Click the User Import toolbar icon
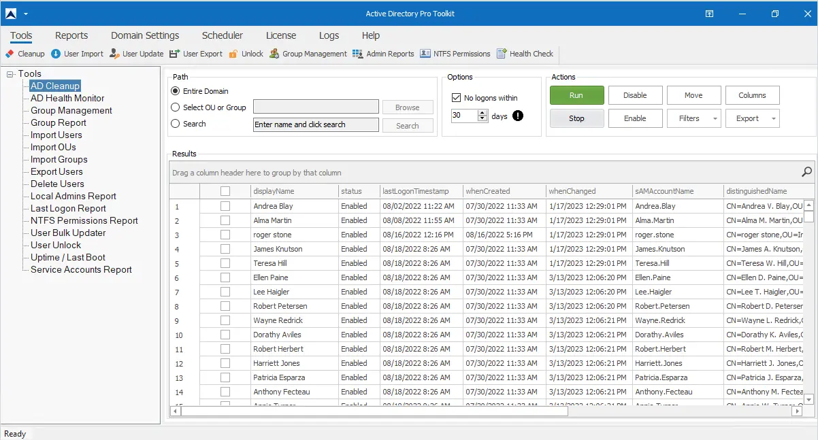The height and width of the screenshot is (440, 818). coord(56,54)
